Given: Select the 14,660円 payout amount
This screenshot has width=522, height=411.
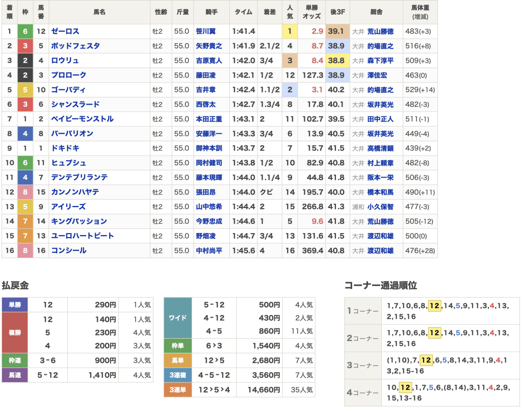Looking at the screenshot, I should pyautogui.click(x=264, y=390).
